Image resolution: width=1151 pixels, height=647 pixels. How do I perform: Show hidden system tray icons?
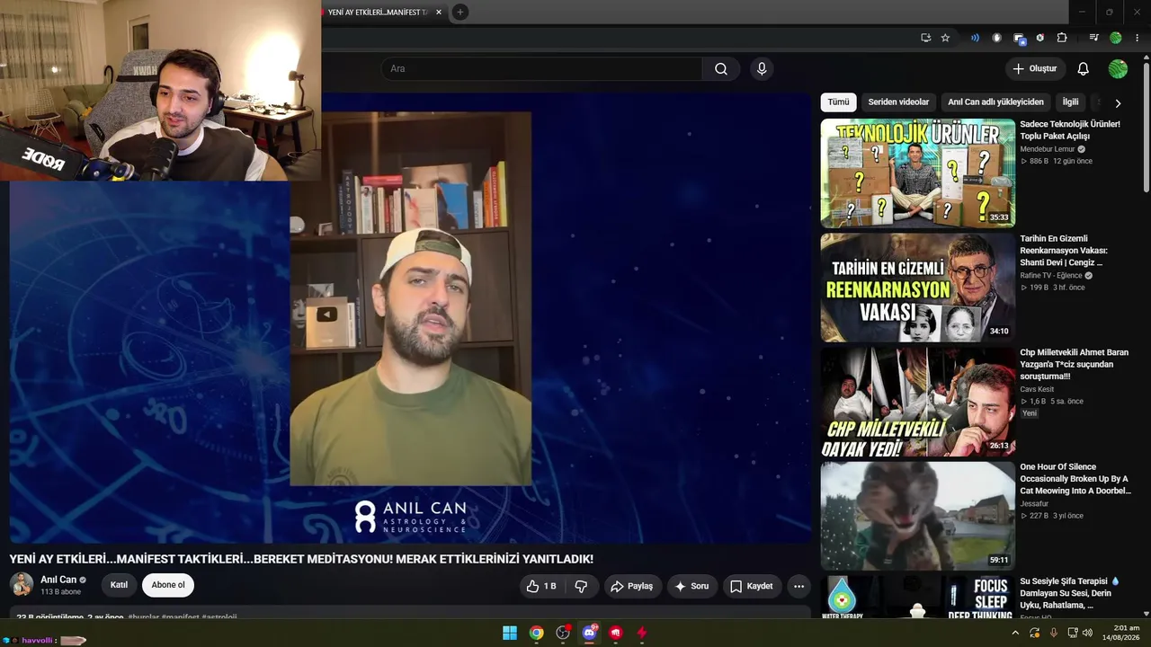[1015, 633]
